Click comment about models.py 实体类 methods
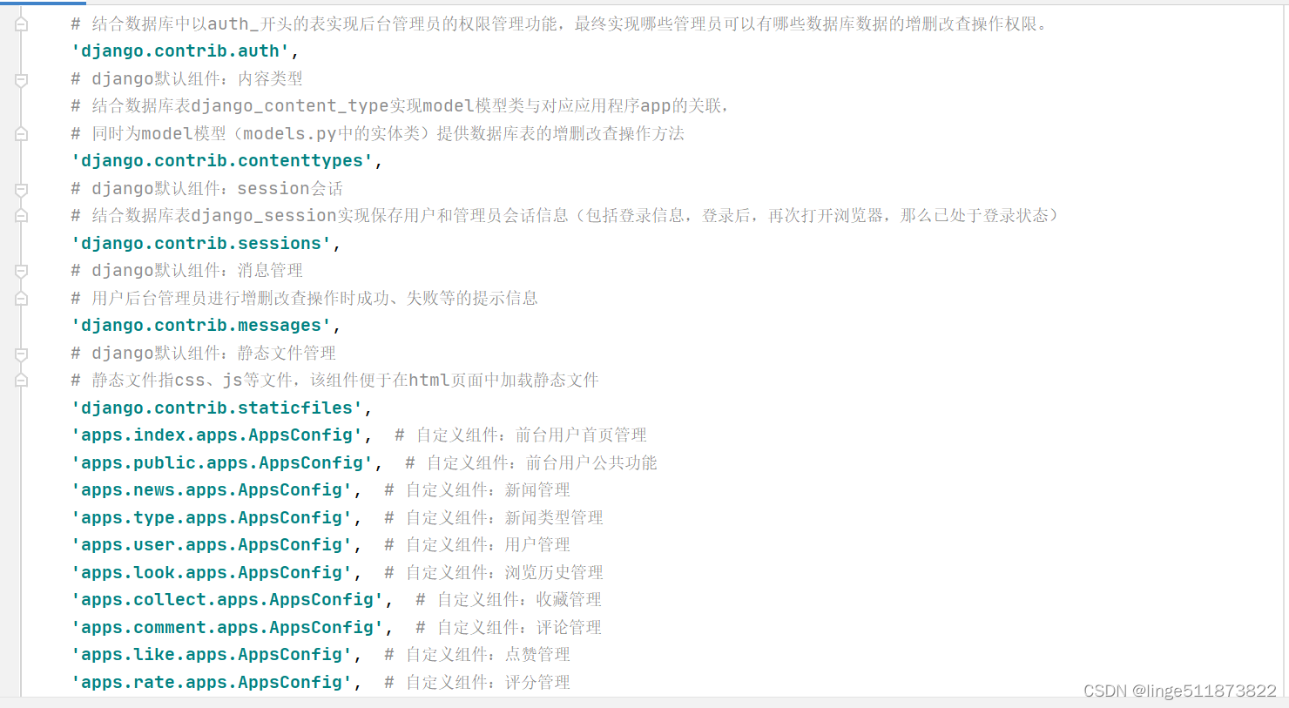The image size is (1289, 708). tap(378, 134)
